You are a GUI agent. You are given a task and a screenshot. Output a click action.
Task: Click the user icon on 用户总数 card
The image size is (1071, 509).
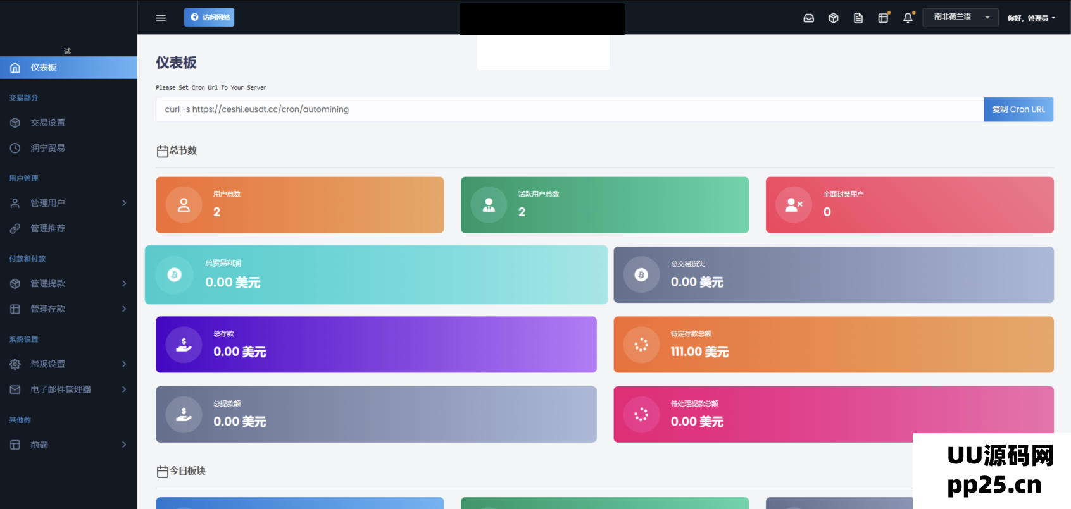[184, 205]
